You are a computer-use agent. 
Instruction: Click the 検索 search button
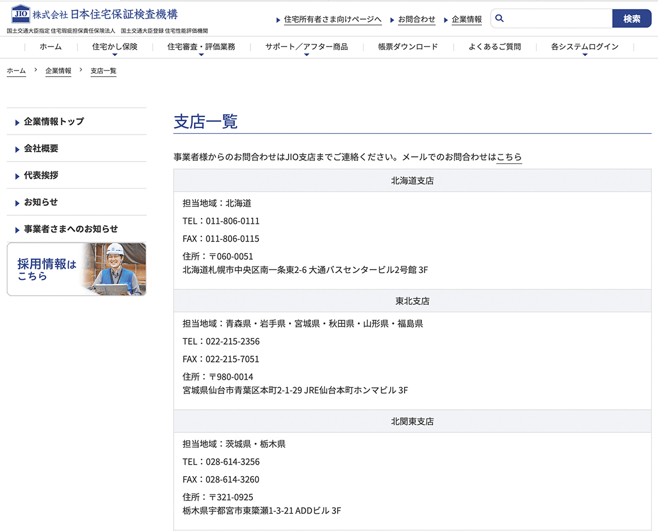[632, 18]
